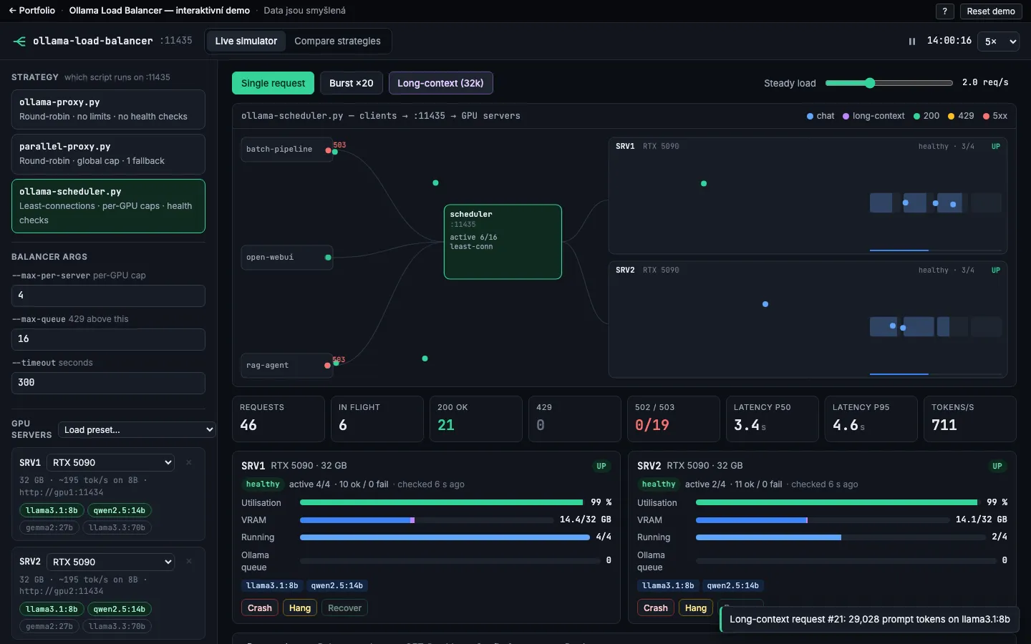The image size is (1031, 644).
Task: Focus the --max-queue input field
Action: (x=108, y=339)
